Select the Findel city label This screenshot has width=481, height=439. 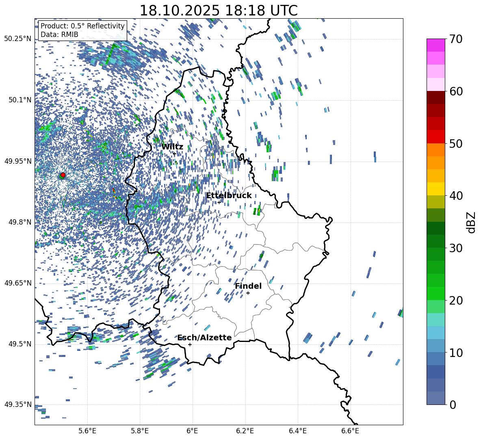pos(248,286)
